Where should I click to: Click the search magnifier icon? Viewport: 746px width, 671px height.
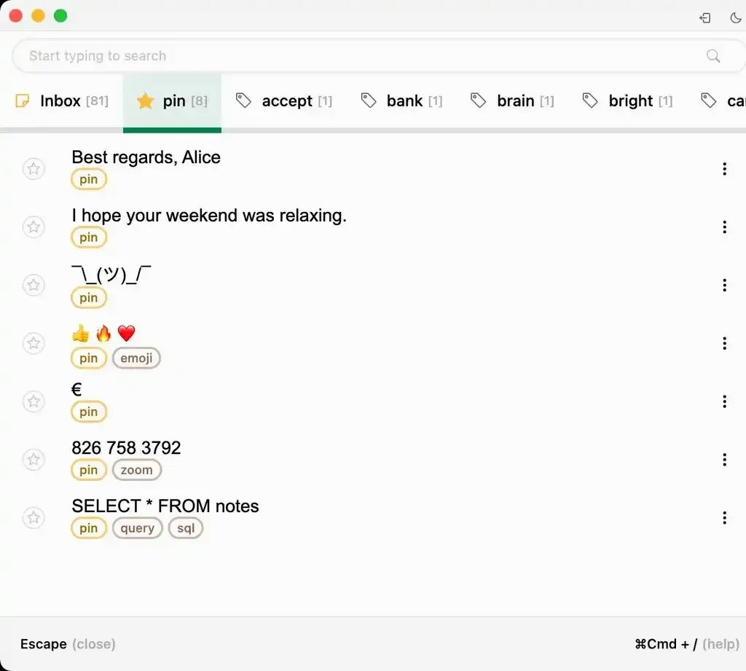(x=713, y=56)
